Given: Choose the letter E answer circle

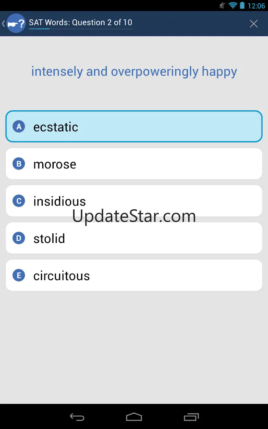Looking at the screenshot, I should pyautogui.click(x=19, y=275).
